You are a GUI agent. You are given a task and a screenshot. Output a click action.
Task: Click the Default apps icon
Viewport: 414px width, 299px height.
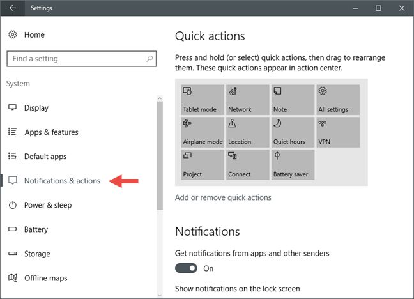[x=12, y=156]
